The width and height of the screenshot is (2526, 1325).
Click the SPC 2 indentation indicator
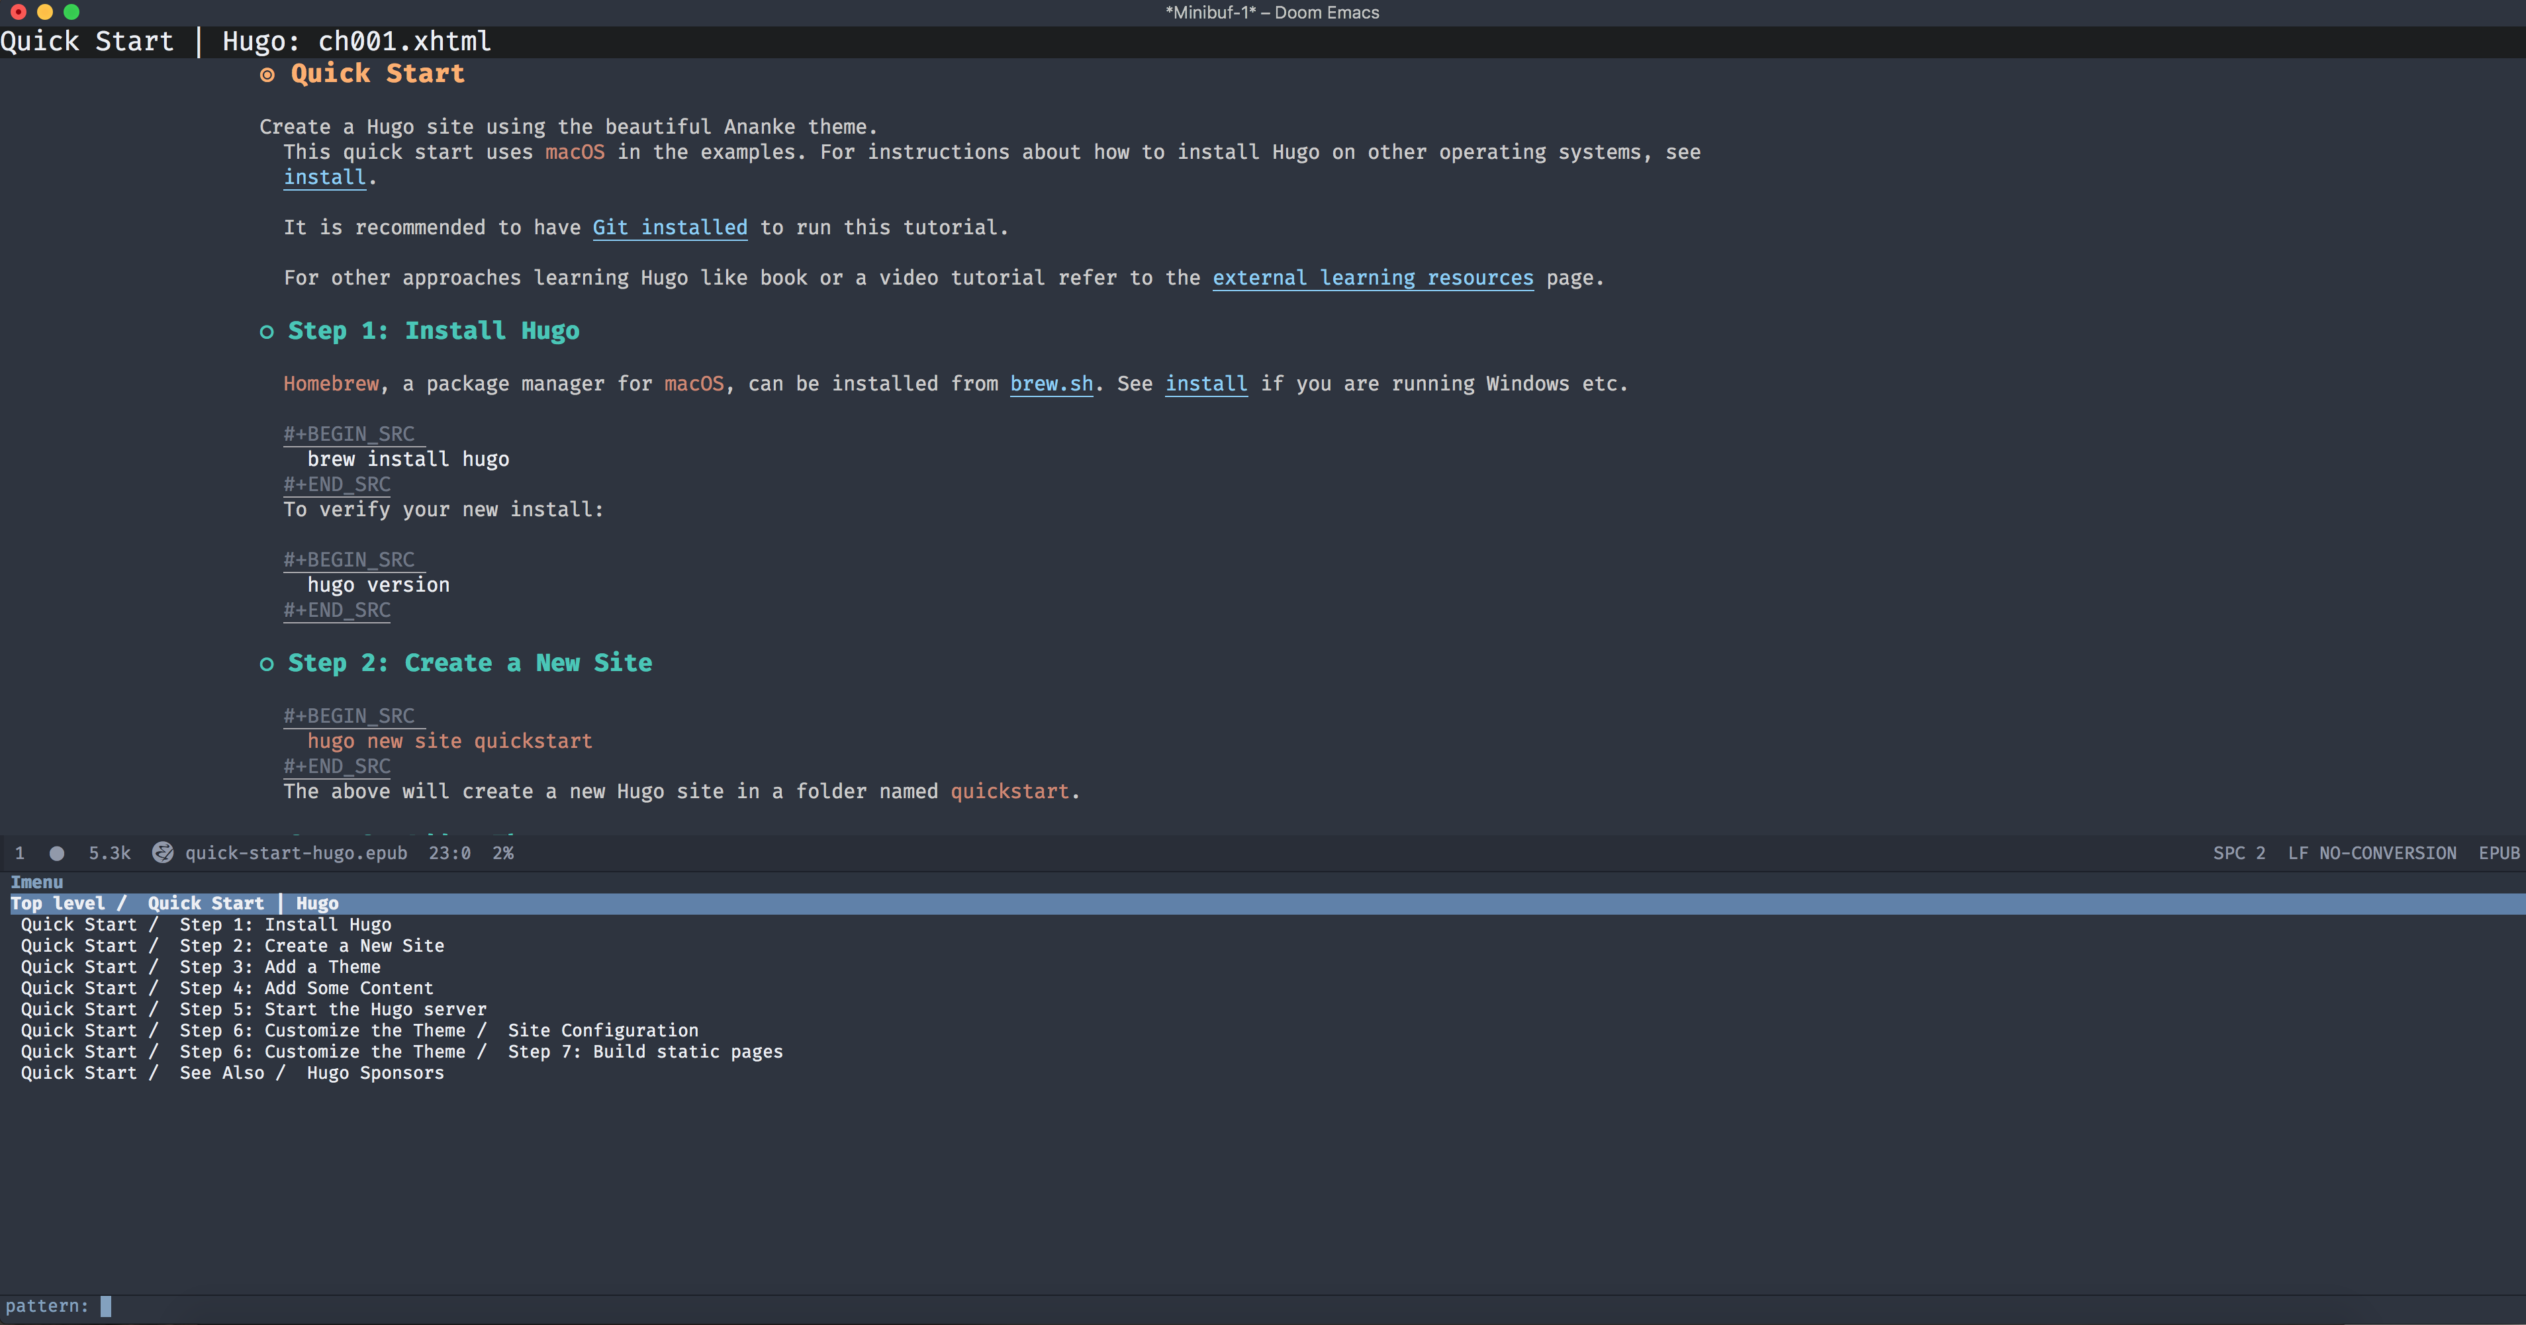pos(2239,853)
